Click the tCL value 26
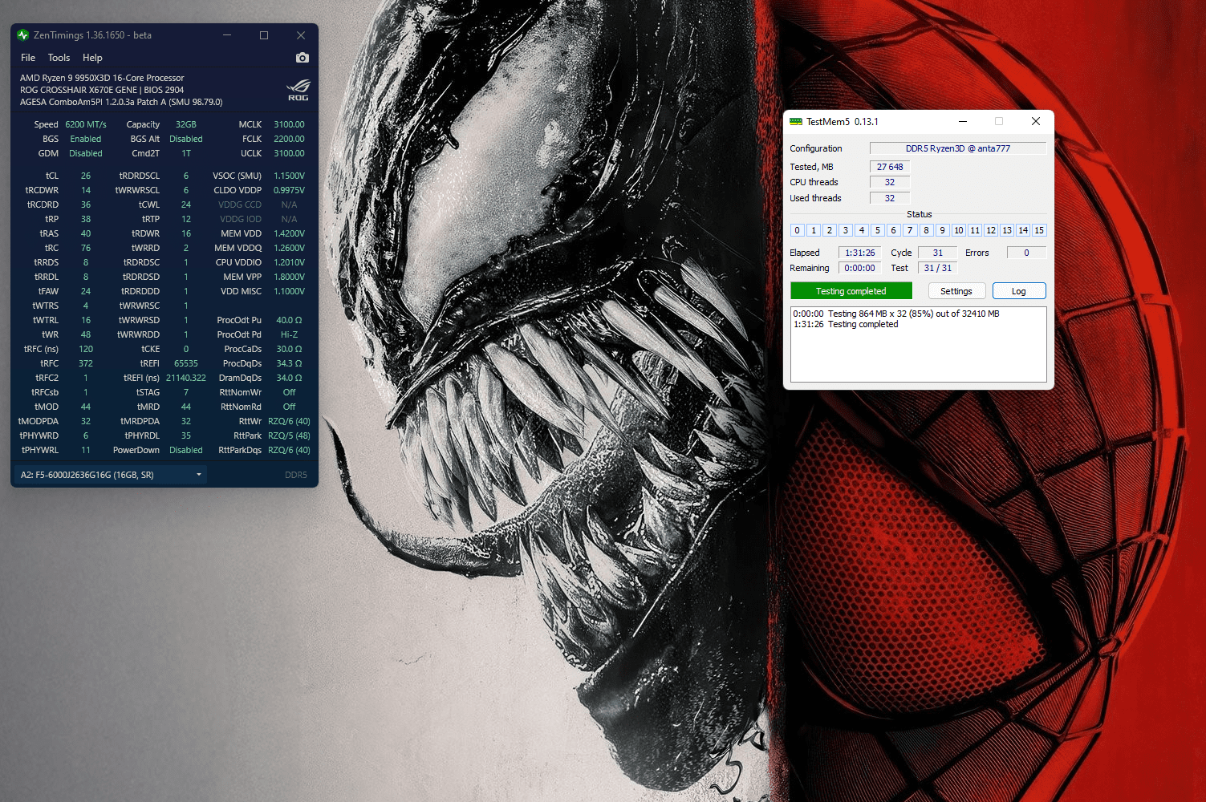The height and width of the screenshot is (802, 1206). pyautogui.click(x=86, y=176)
